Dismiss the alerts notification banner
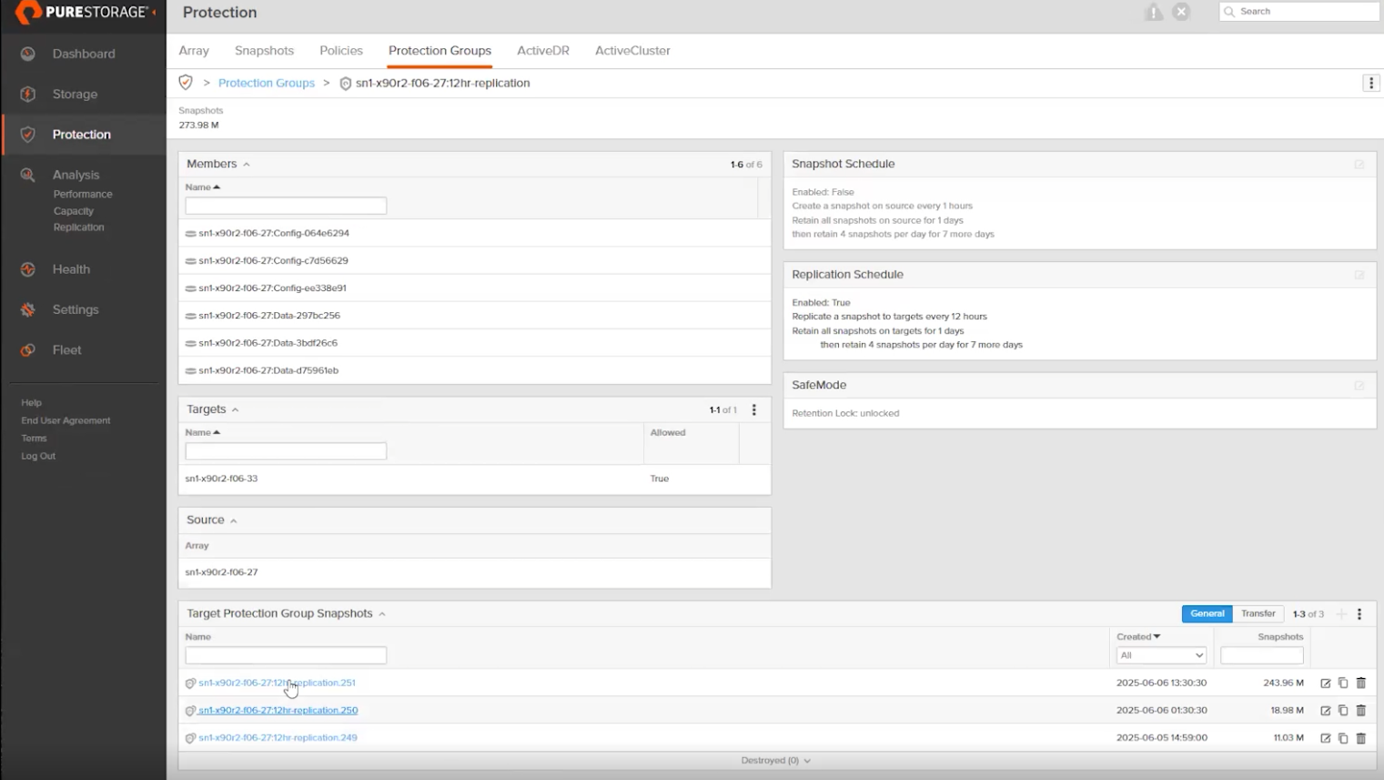 coord(1180,12)
